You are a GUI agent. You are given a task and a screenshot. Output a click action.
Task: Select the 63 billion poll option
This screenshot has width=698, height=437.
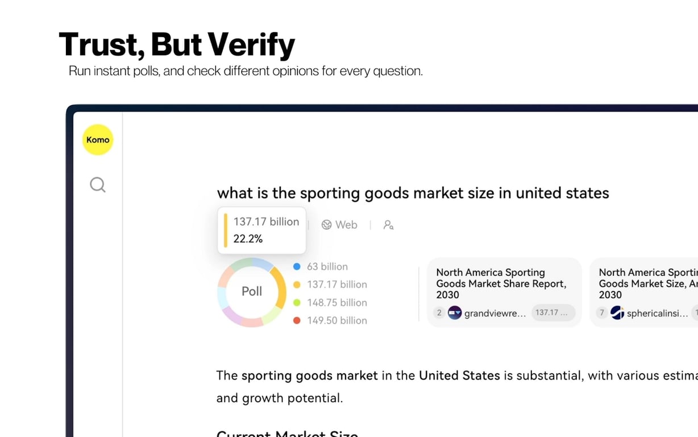click(327, 266)
